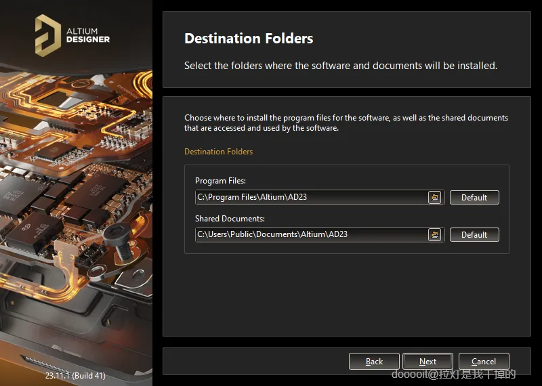This screenshot has height=386, width=542.
Task: Click into the Program Files path field
Action: pos(310,197)
